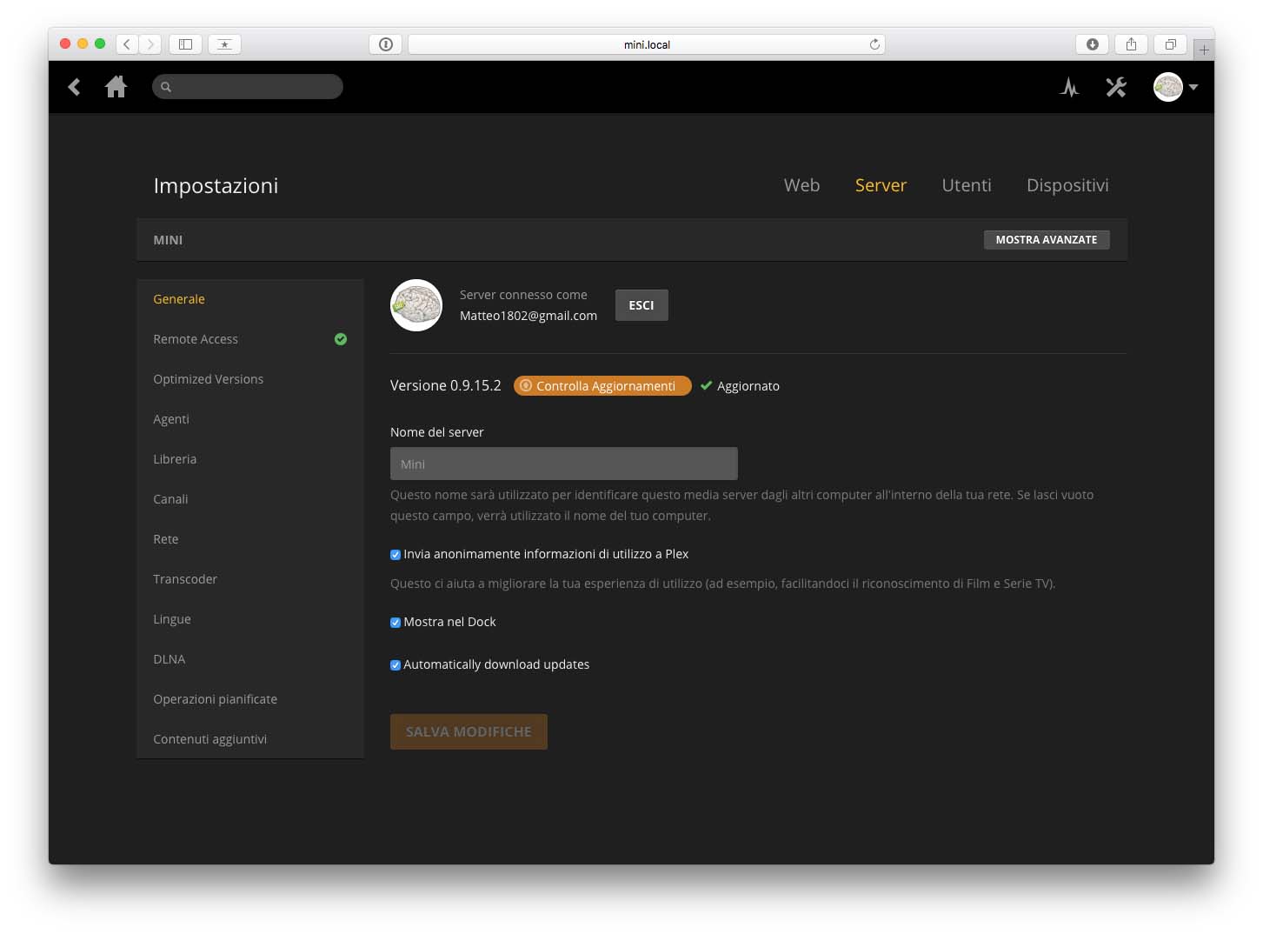The height and width of the screenshot is (934, 1263).
Task: Open the settings tools icon
Action: [x=1116, y=87]
